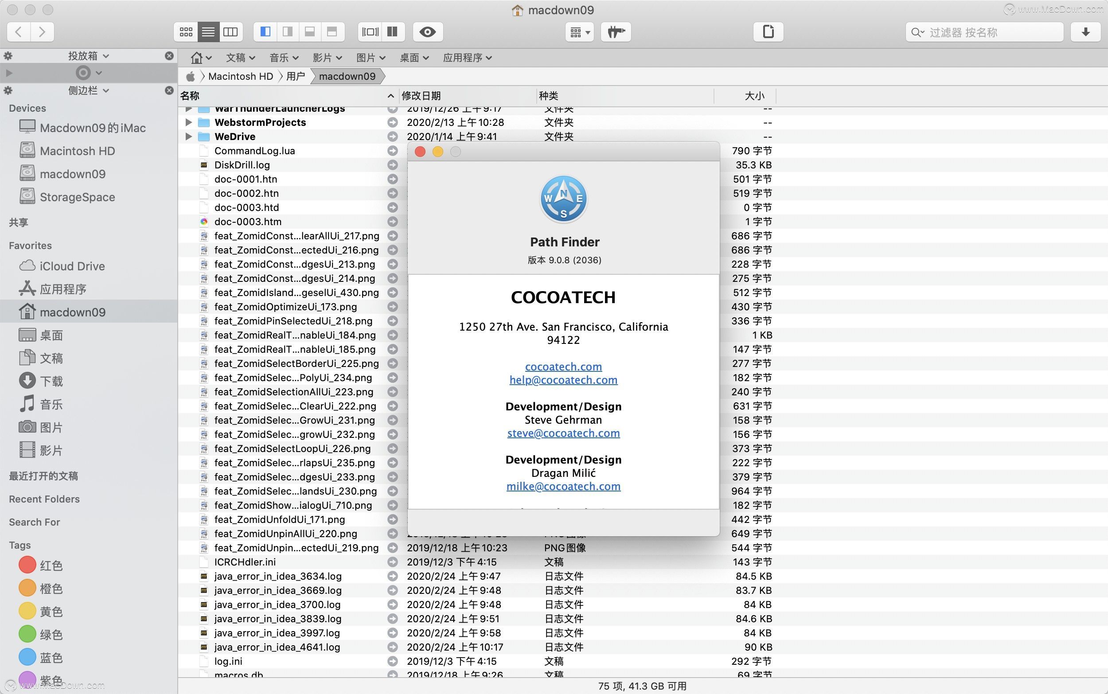The height and width of the screenshot is (694, 1108).
Task: Click the arrow icon beside CommandLog.lua
Action: point(392,151)
